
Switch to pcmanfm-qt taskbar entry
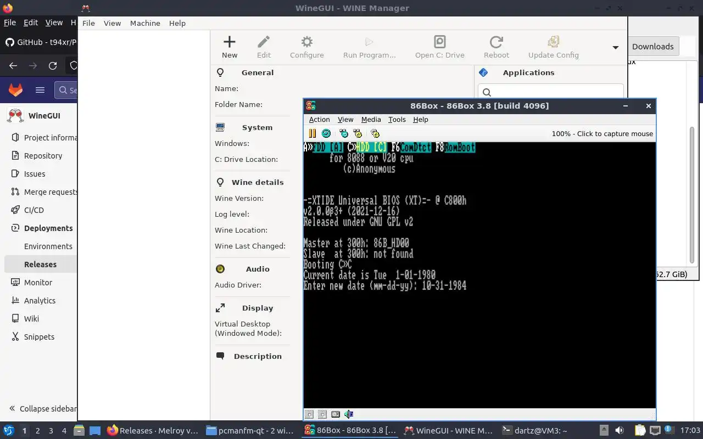250,431
